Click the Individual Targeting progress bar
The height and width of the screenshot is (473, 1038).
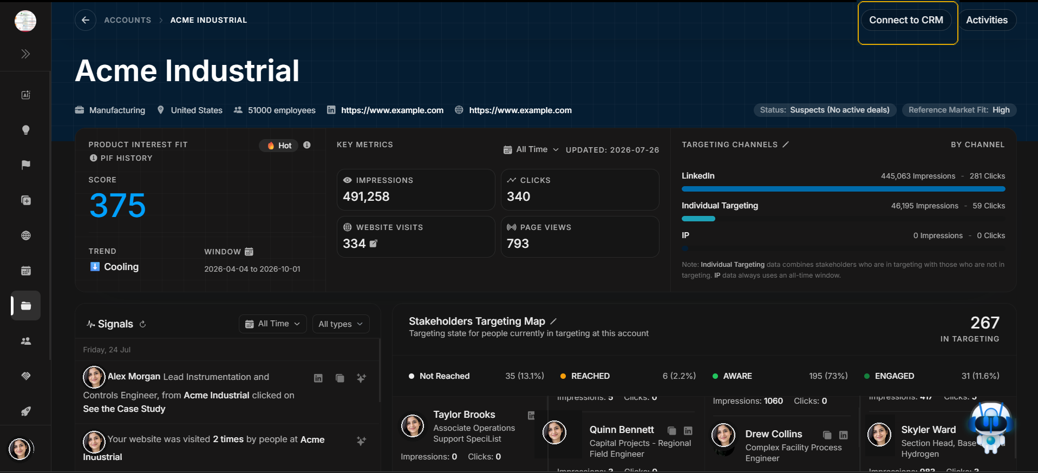point(698,219)
